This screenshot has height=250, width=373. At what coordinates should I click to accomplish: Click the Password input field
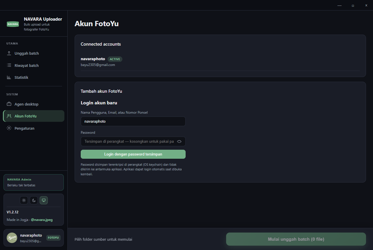(x=133, y=142)
